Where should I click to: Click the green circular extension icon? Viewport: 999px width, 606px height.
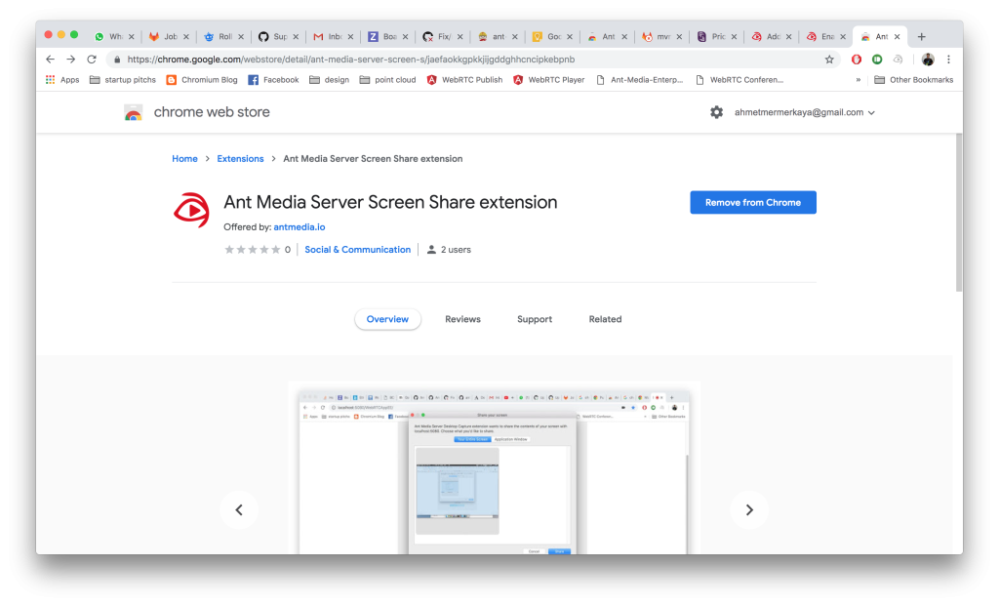click(x=877, y=60)
